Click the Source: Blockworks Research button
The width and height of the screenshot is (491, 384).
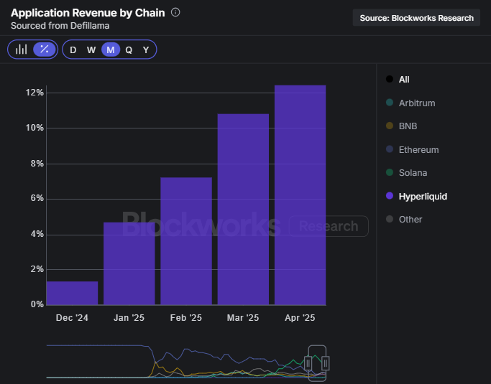coord(416,18)
